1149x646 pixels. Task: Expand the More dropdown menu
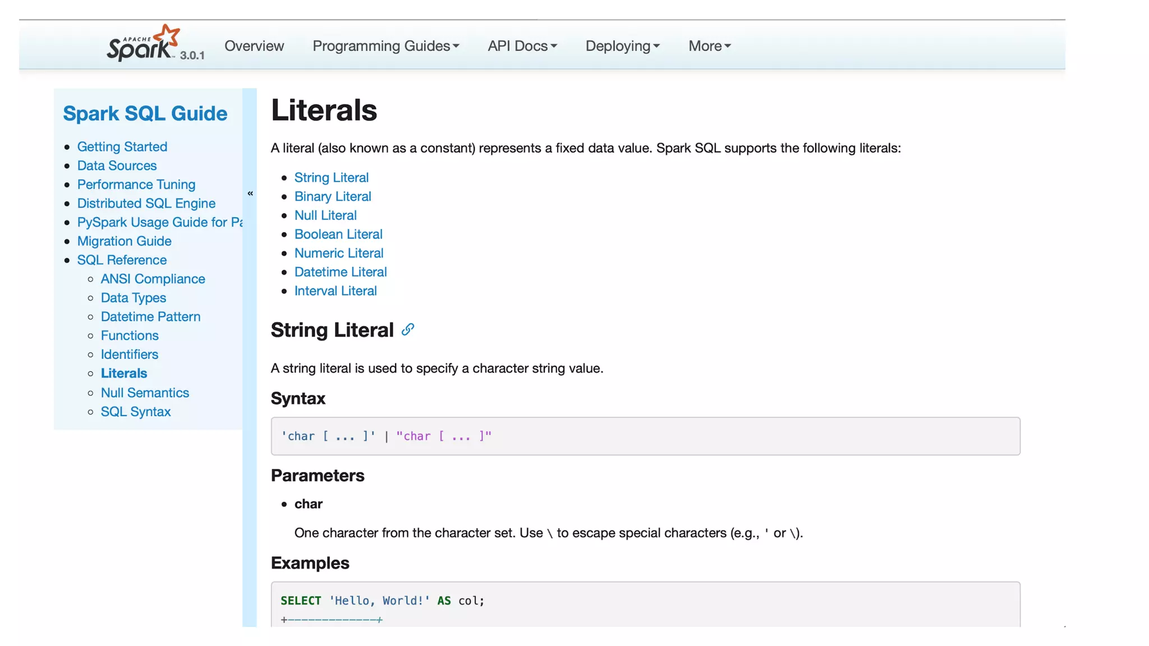pos(709,46)
